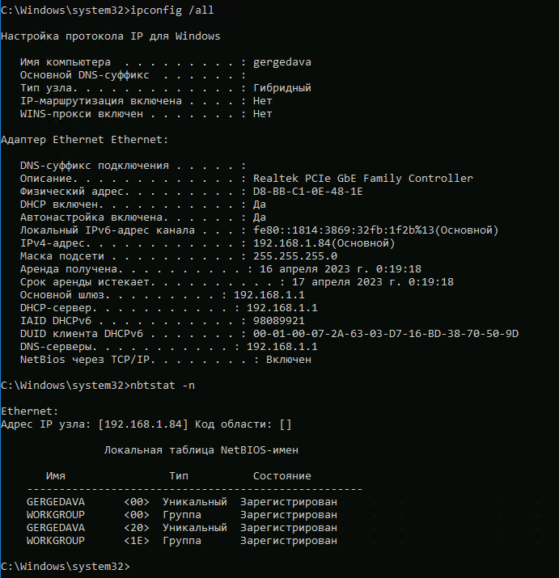The image size is (559, 578).
Task: Click the Realtek PCIe GbE Family Controller text
Action: (362, 179)
